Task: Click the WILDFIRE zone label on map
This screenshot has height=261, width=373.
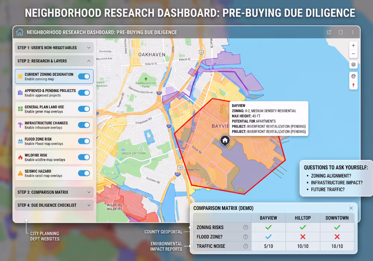Action: [115, 207]
